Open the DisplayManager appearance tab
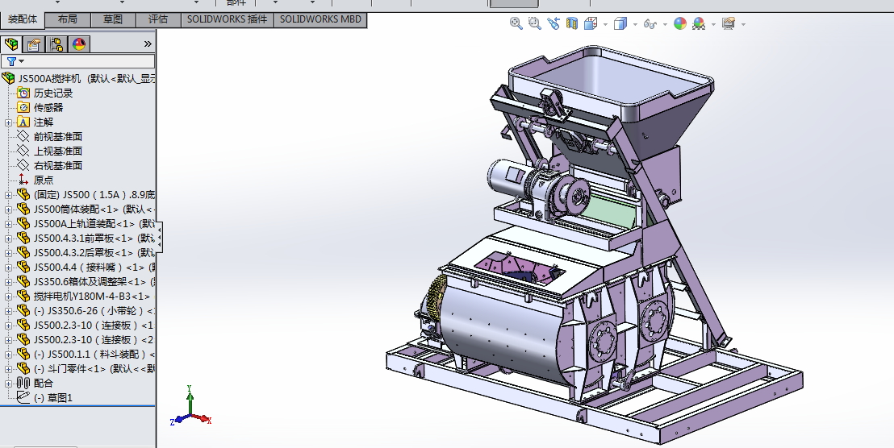 (79, 44)
